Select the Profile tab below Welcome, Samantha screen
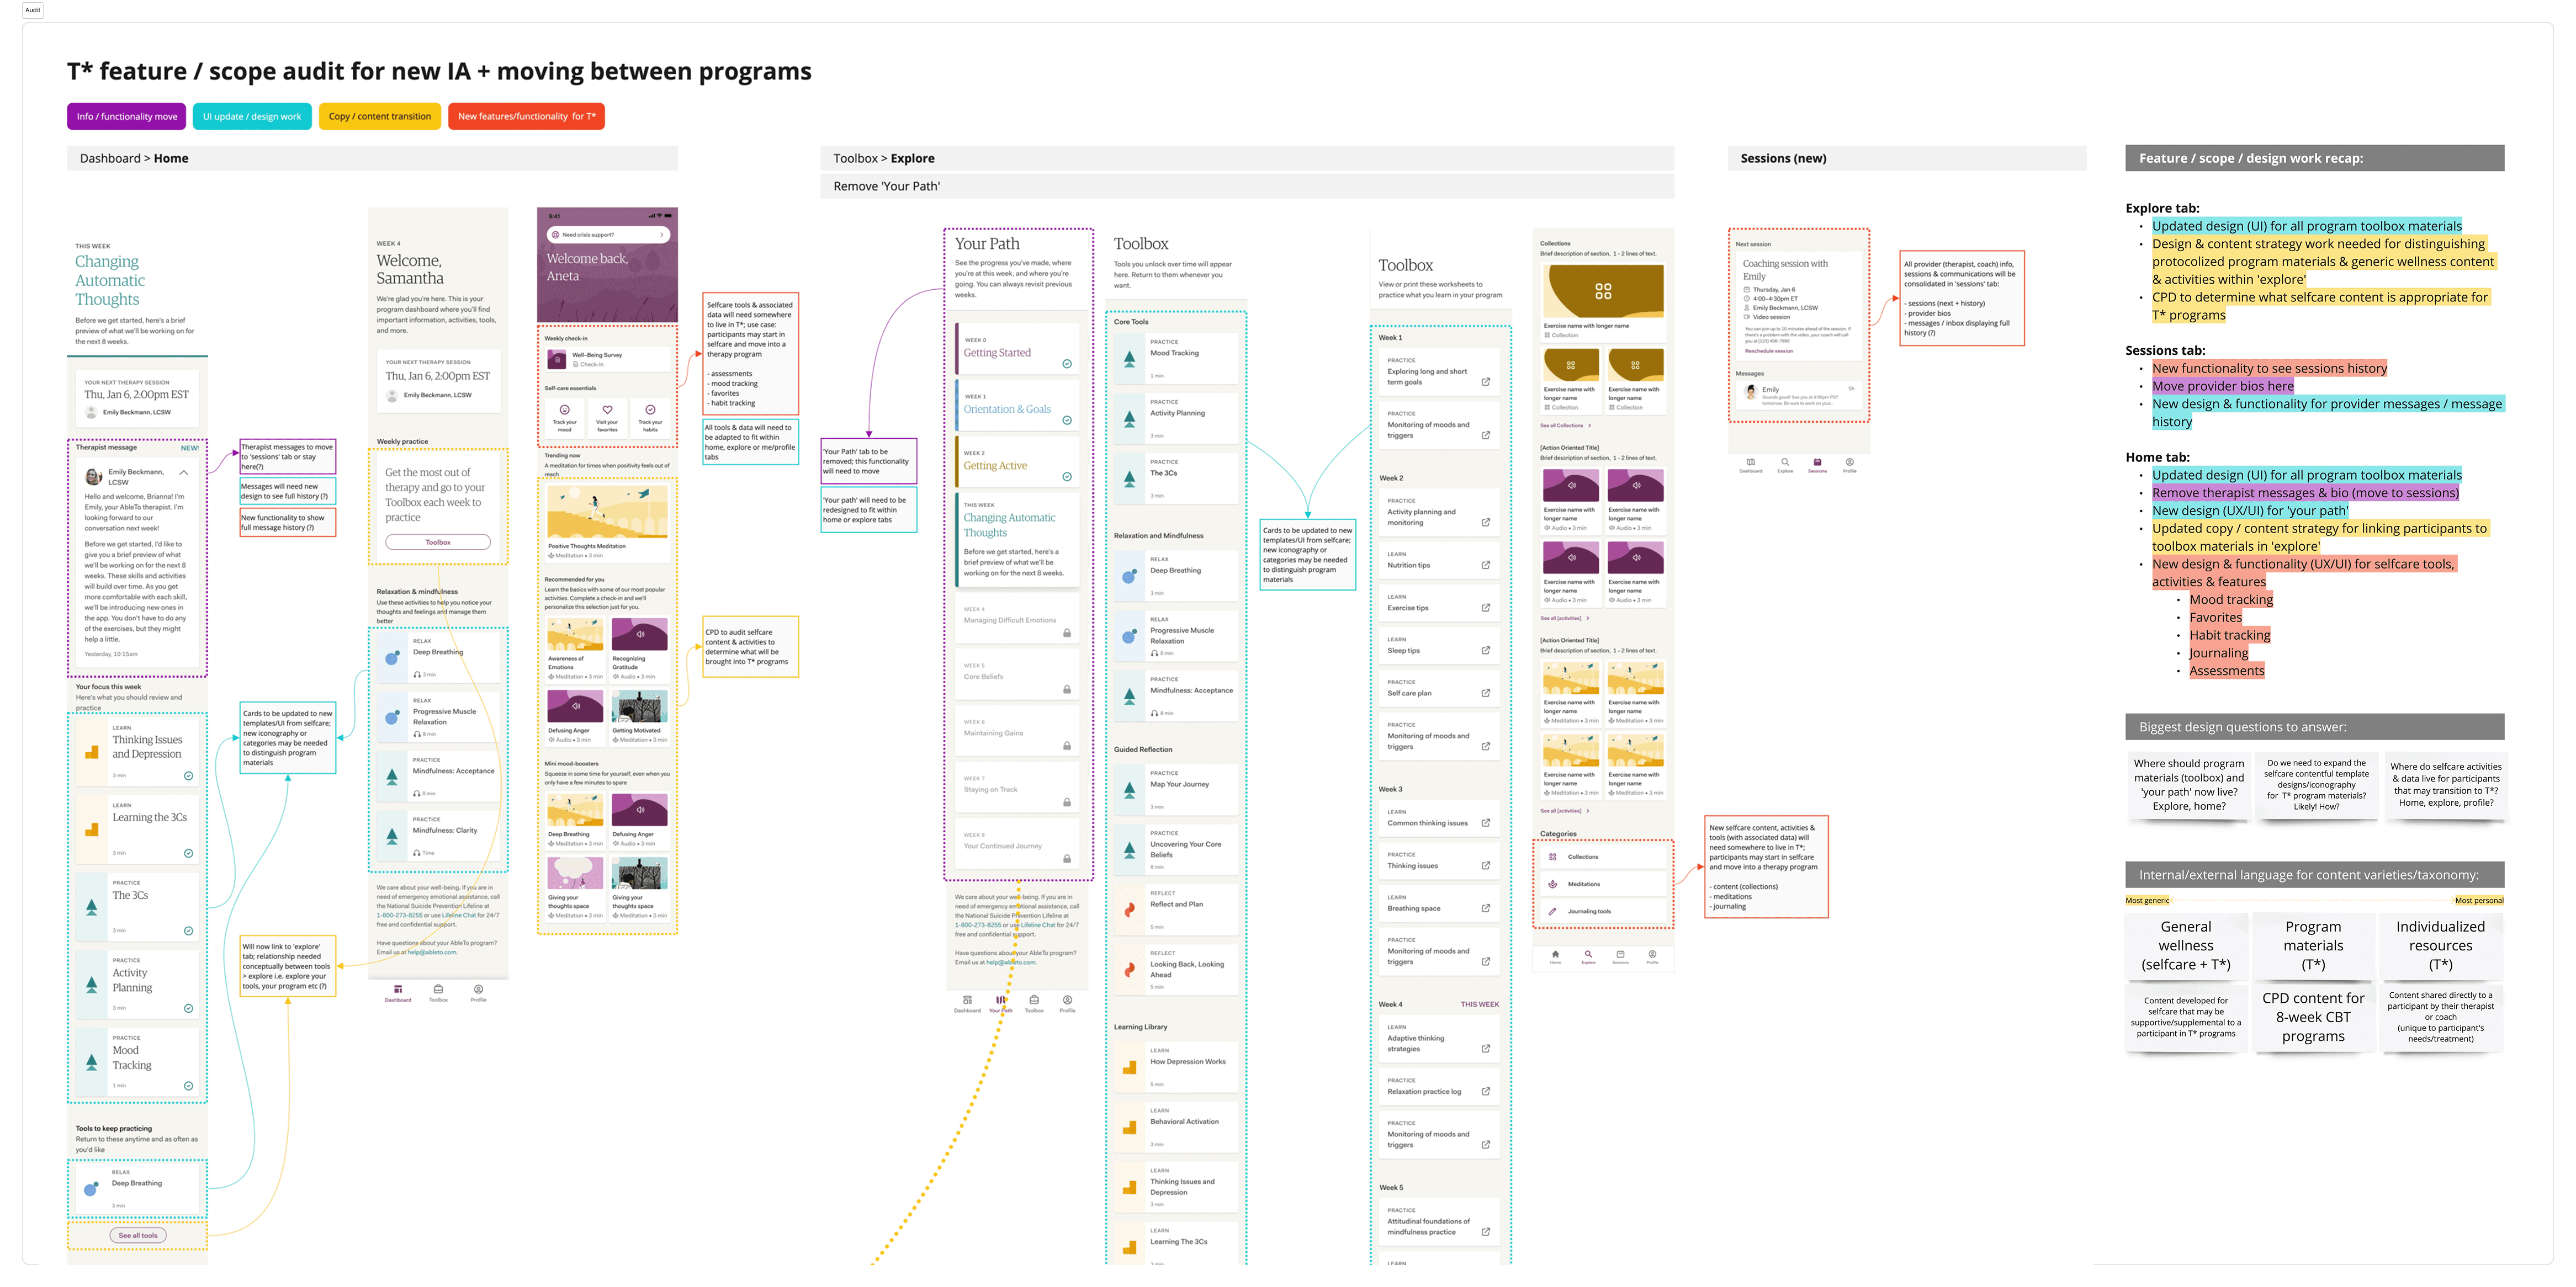 click(x=478, y=993)
